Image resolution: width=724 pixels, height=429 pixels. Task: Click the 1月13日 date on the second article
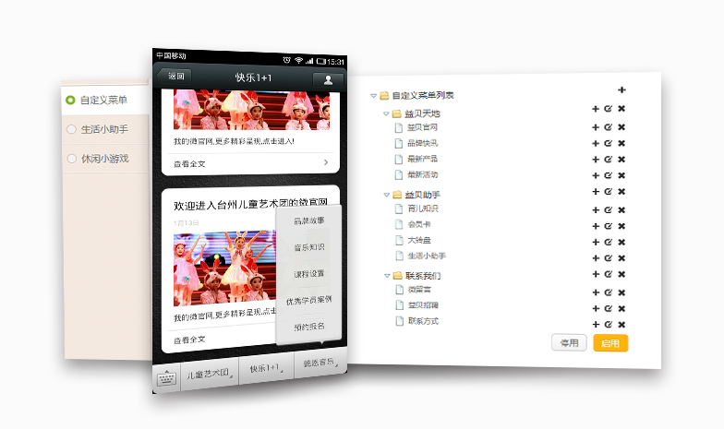pyautogui.click(x=187, y=223)
